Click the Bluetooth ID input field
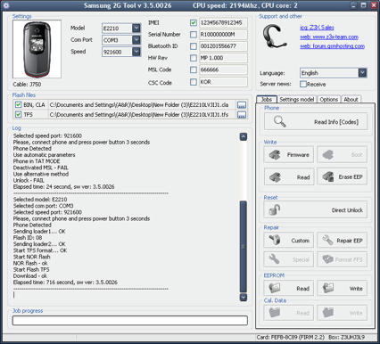Viewport: 380px width, 344px height. tap(223, 46)
